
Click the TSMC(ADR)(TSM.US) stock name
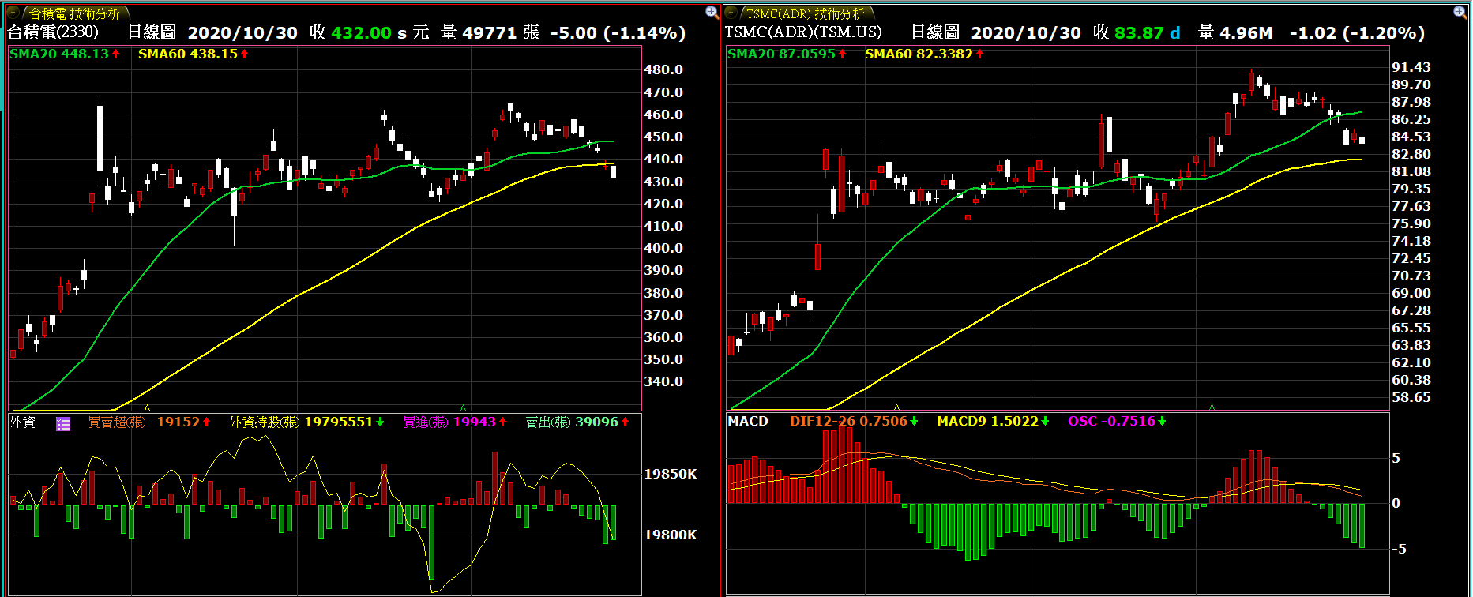click(x=803, y=32)
